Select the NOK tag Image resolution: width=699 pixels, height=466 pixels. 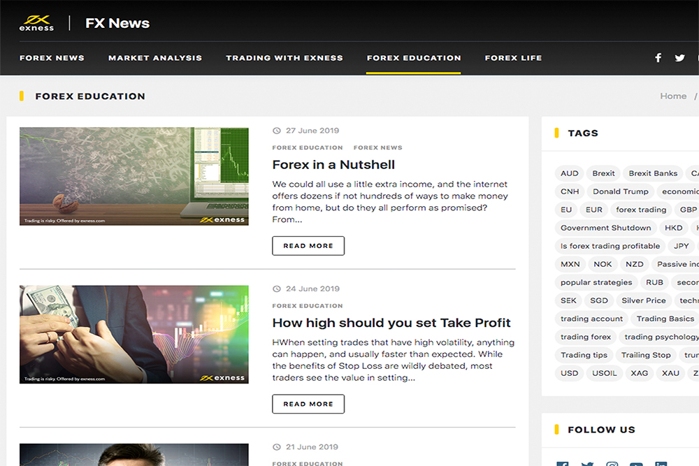(x=603, y=265)
